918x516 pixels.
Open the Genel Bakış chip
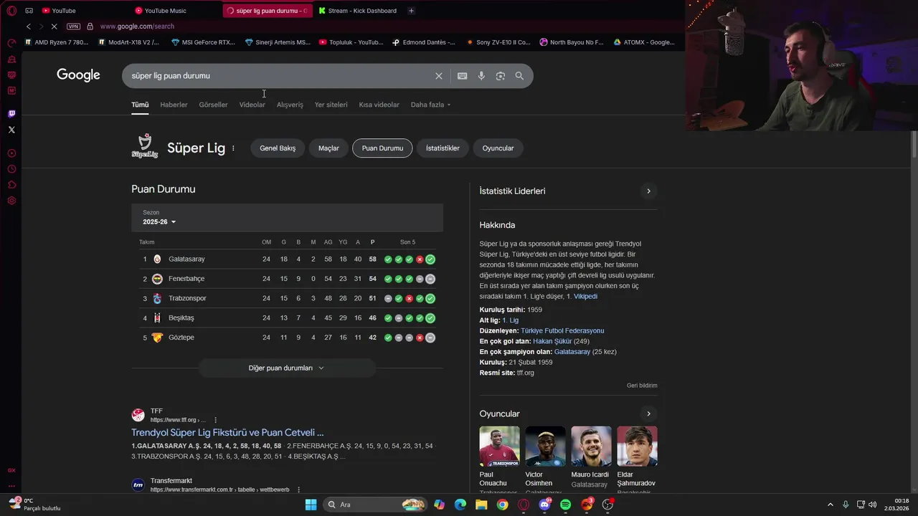pos(278,148)
